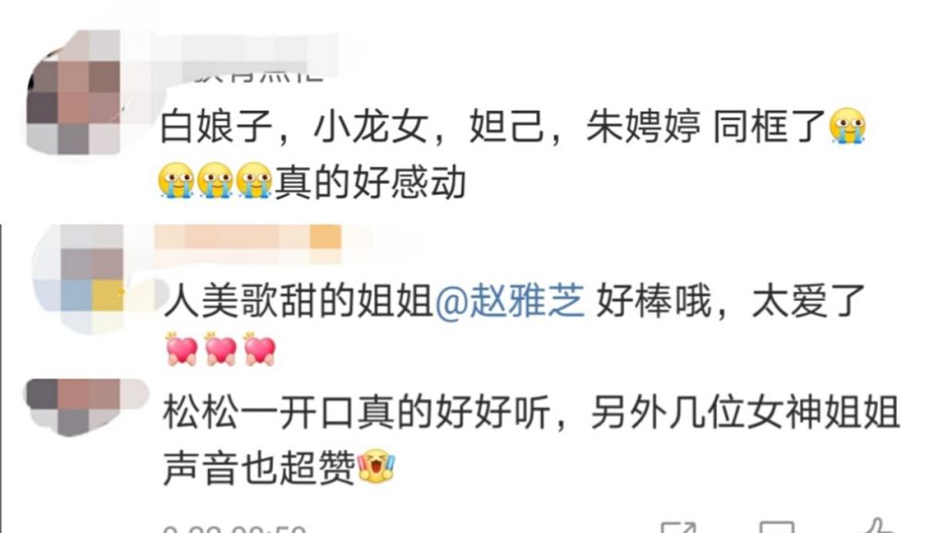Image resolution: width=925 pixels, height=533 pixels.
Task: Open the first commenter's pixelated avatar
Action: point(76,91)
